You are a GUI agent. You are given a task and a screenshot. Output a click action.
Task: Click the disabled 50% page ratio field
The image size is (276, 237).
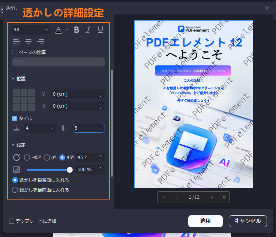click(58, 62)
